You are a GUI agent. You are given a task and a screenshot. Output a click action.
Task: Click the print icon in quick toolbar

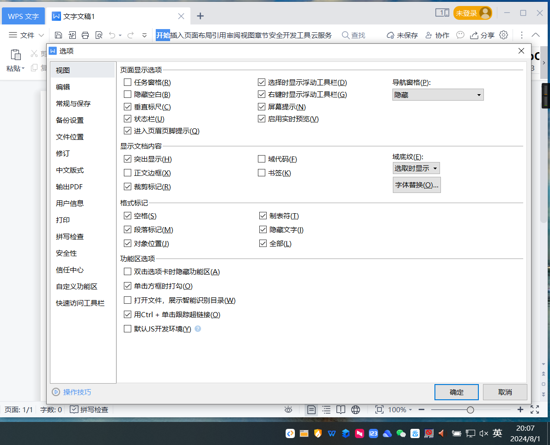[x=85, y=35]
